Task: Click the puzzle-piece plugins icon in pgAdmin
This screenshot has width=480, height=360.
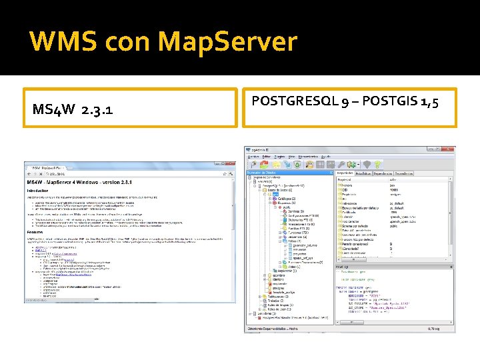Action: [351, 165]
